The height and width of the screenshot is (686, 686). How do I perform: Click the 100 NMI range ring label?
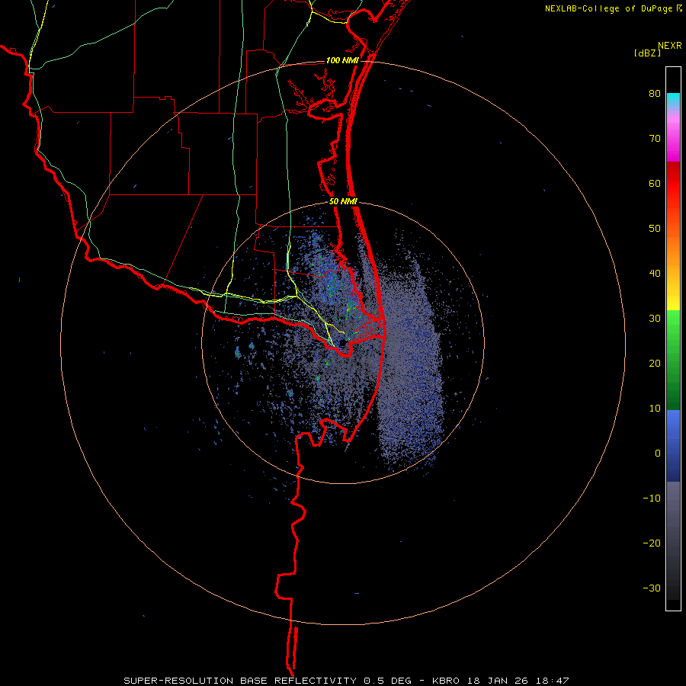(x=342, y=60)
